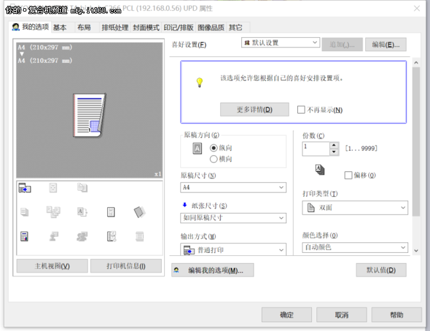Enable the 偏移 offset checkbox
The height and width of the screenshot is (331, 430).
pos(348,175)
